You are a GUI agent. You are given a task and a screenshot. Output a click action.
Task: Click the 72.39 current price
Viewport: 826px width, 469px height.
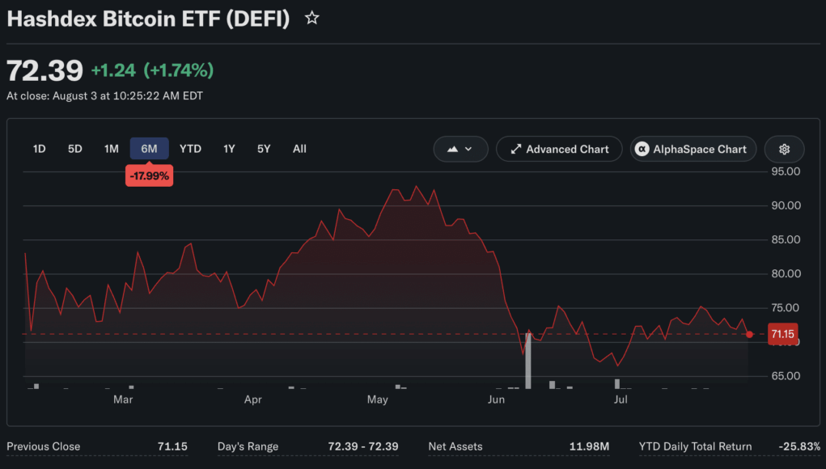click(44, 70)
